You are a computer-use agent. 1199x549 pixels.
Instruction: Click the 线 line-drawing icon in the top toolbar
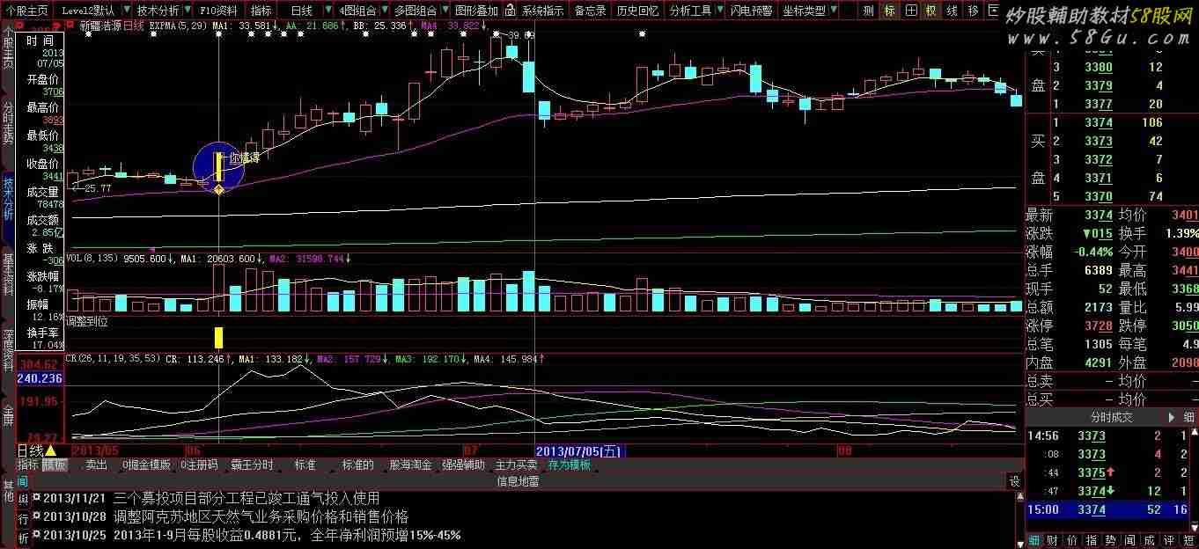tap(952, 11)
